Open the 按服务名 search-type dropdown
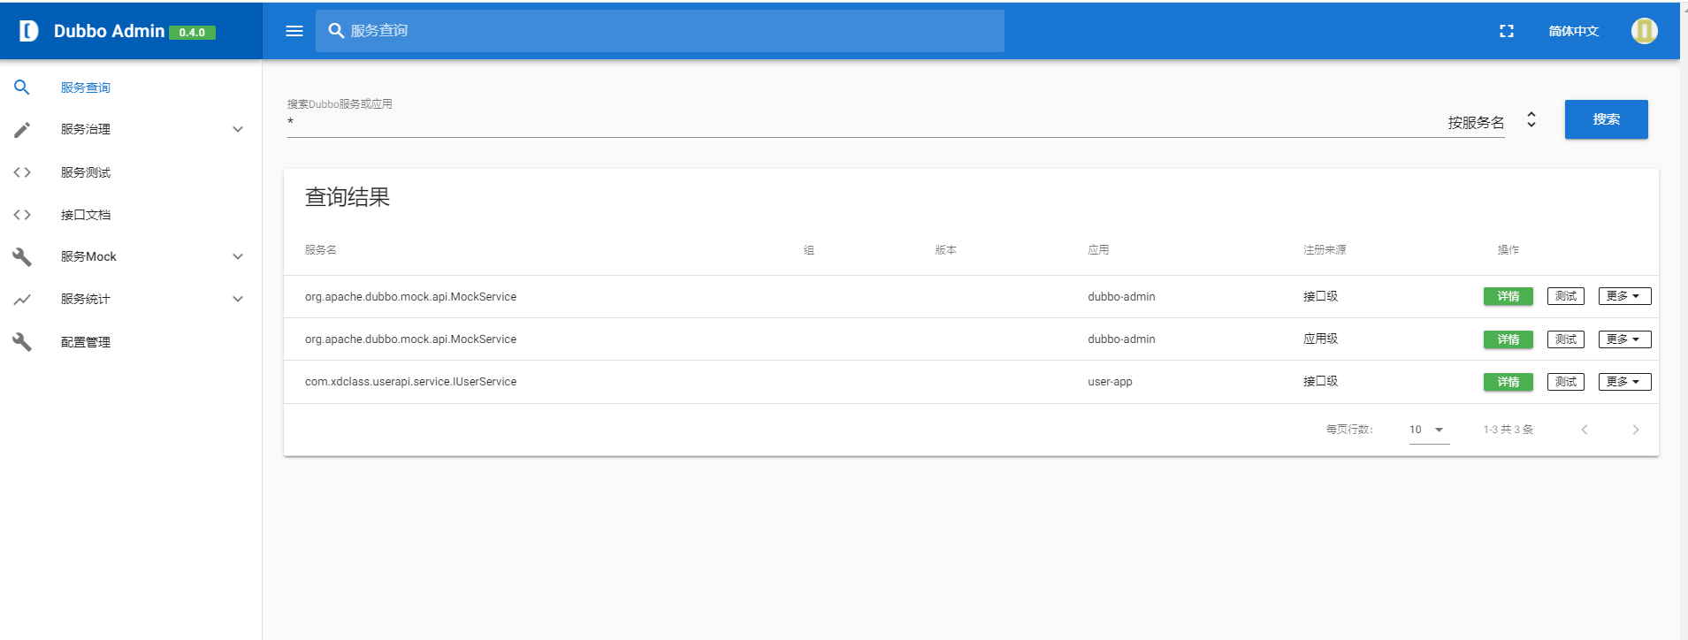 [1493, 122]
